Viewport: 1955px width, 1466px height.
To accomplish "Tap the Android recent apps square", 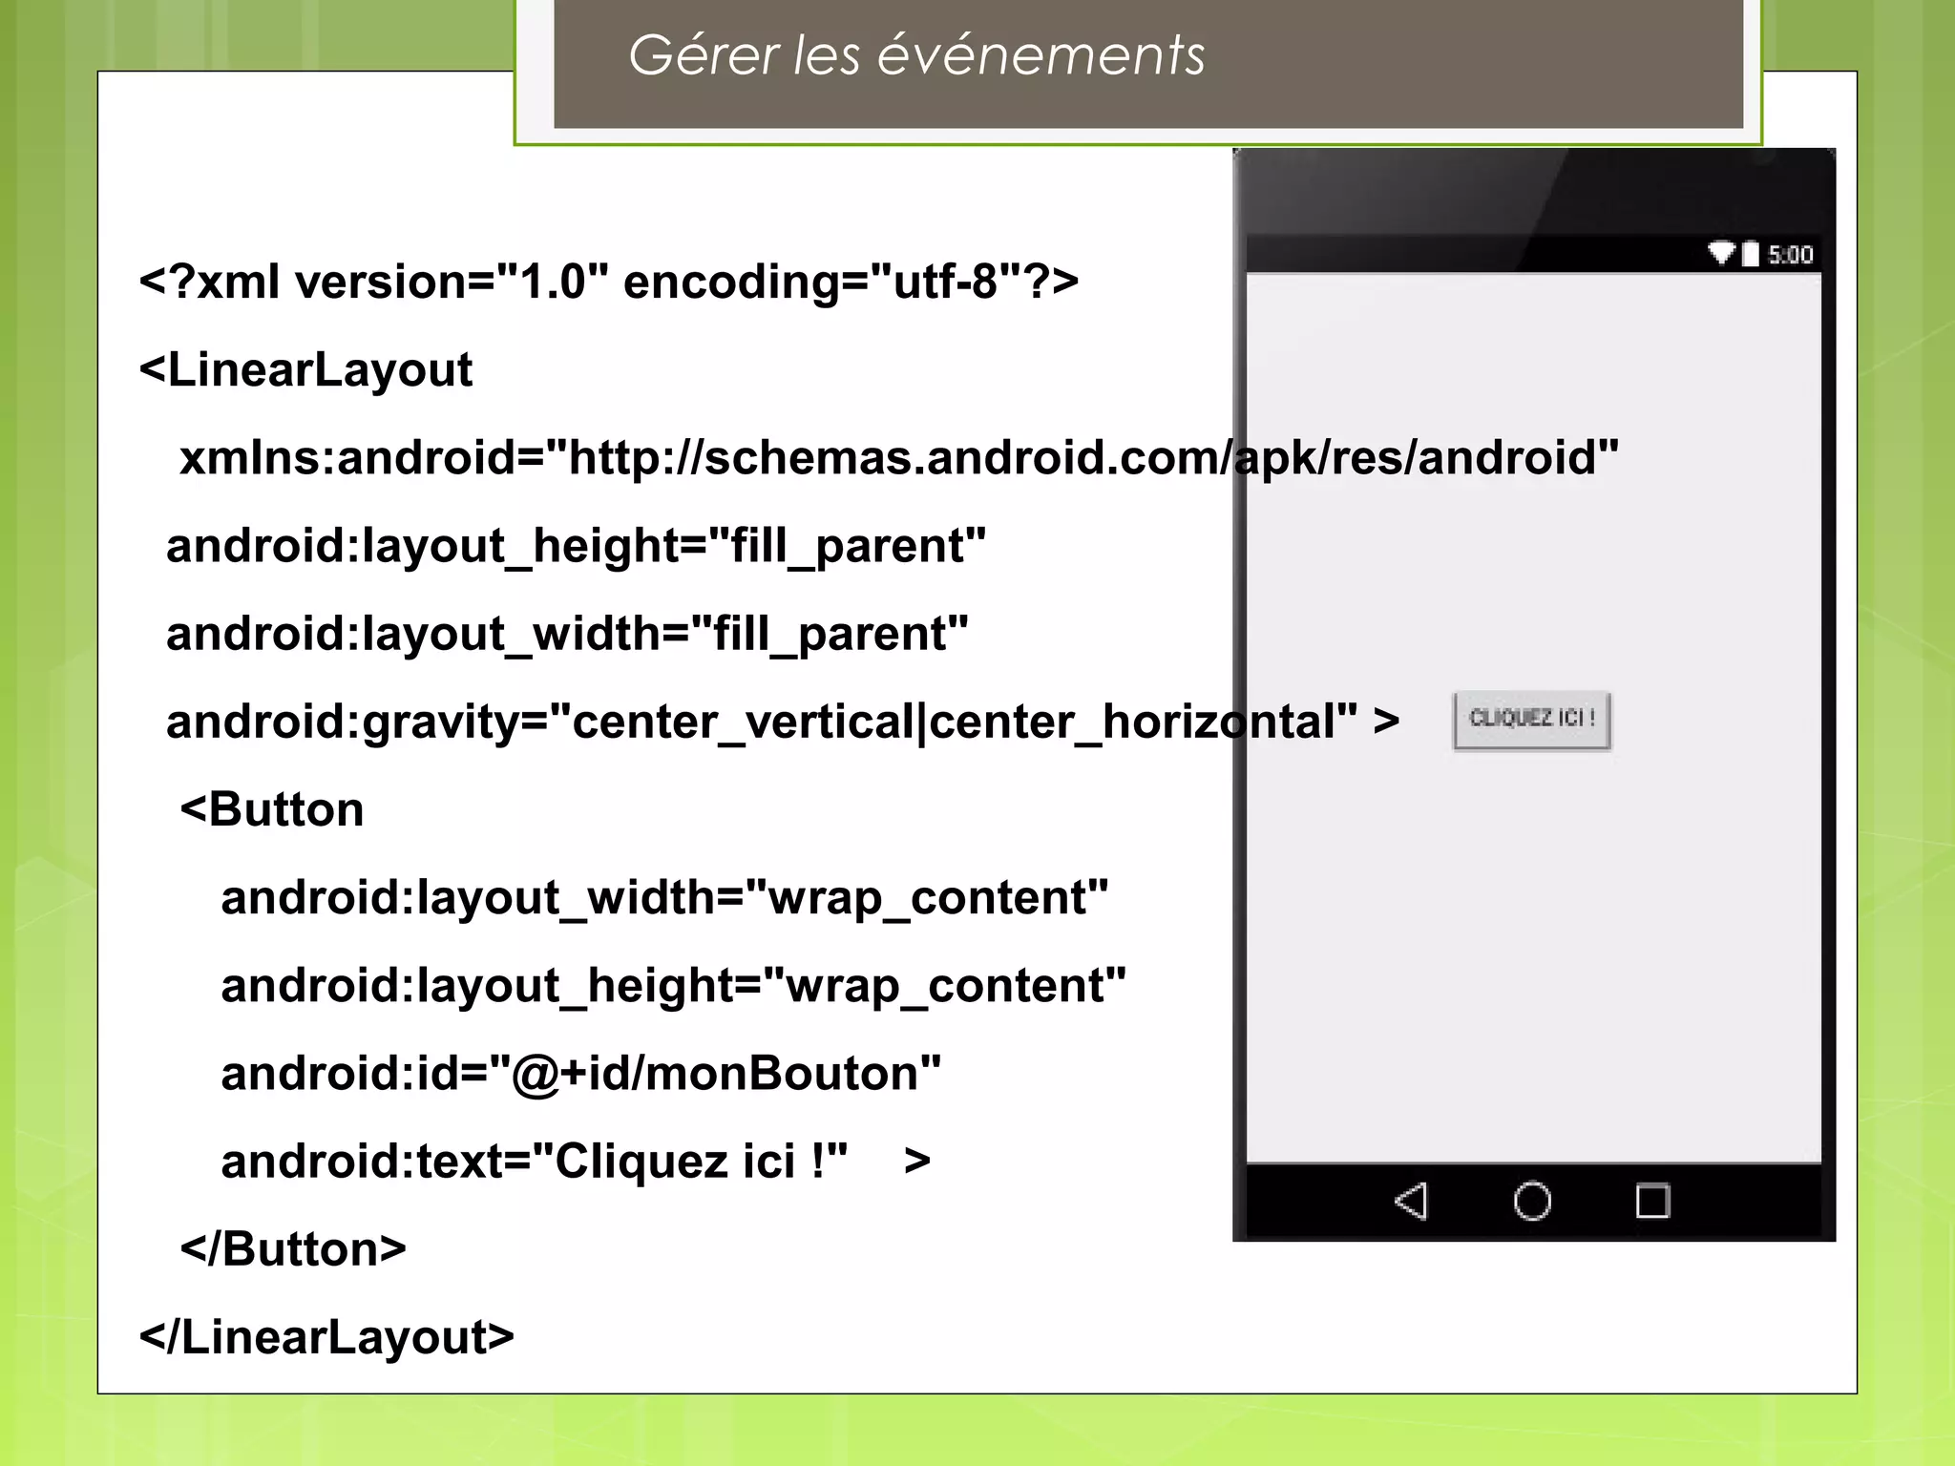I will [1652, 1201].
